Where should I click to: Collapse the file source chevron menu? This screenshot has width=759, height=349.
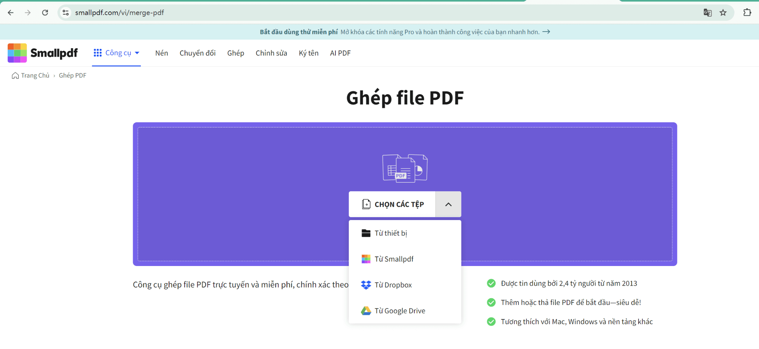pos(448,204)
